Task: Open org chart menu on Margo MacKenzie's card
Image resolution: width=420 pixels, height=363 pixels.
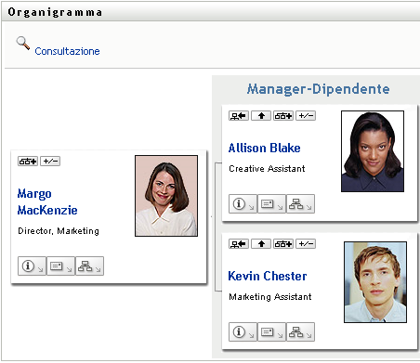Action: point(89,266)
